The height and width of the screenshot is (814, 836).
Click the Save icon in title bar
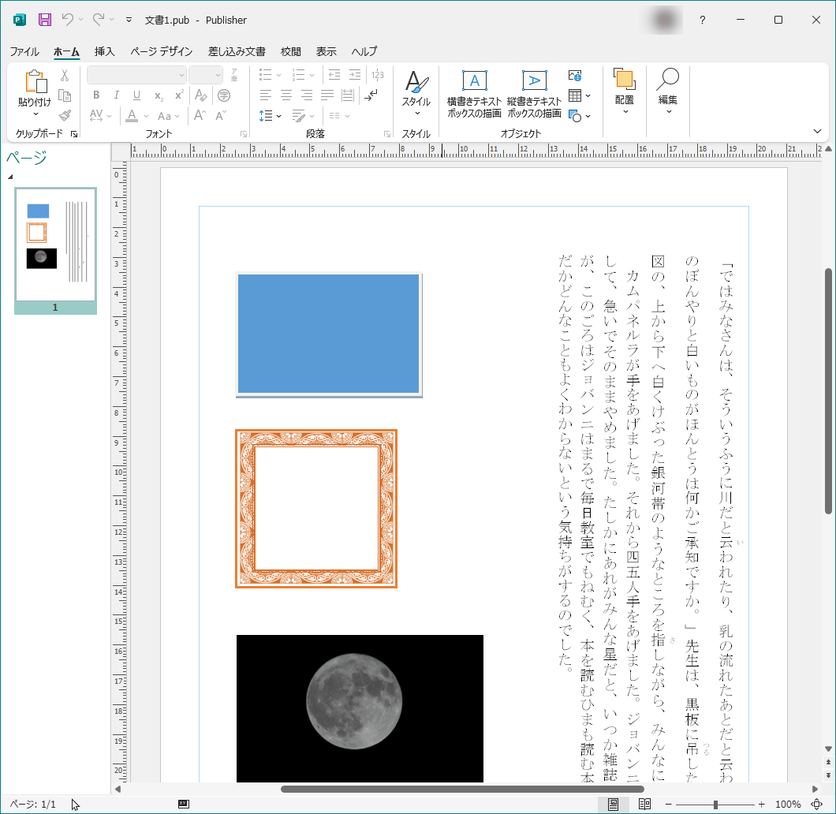click(45, 20)
